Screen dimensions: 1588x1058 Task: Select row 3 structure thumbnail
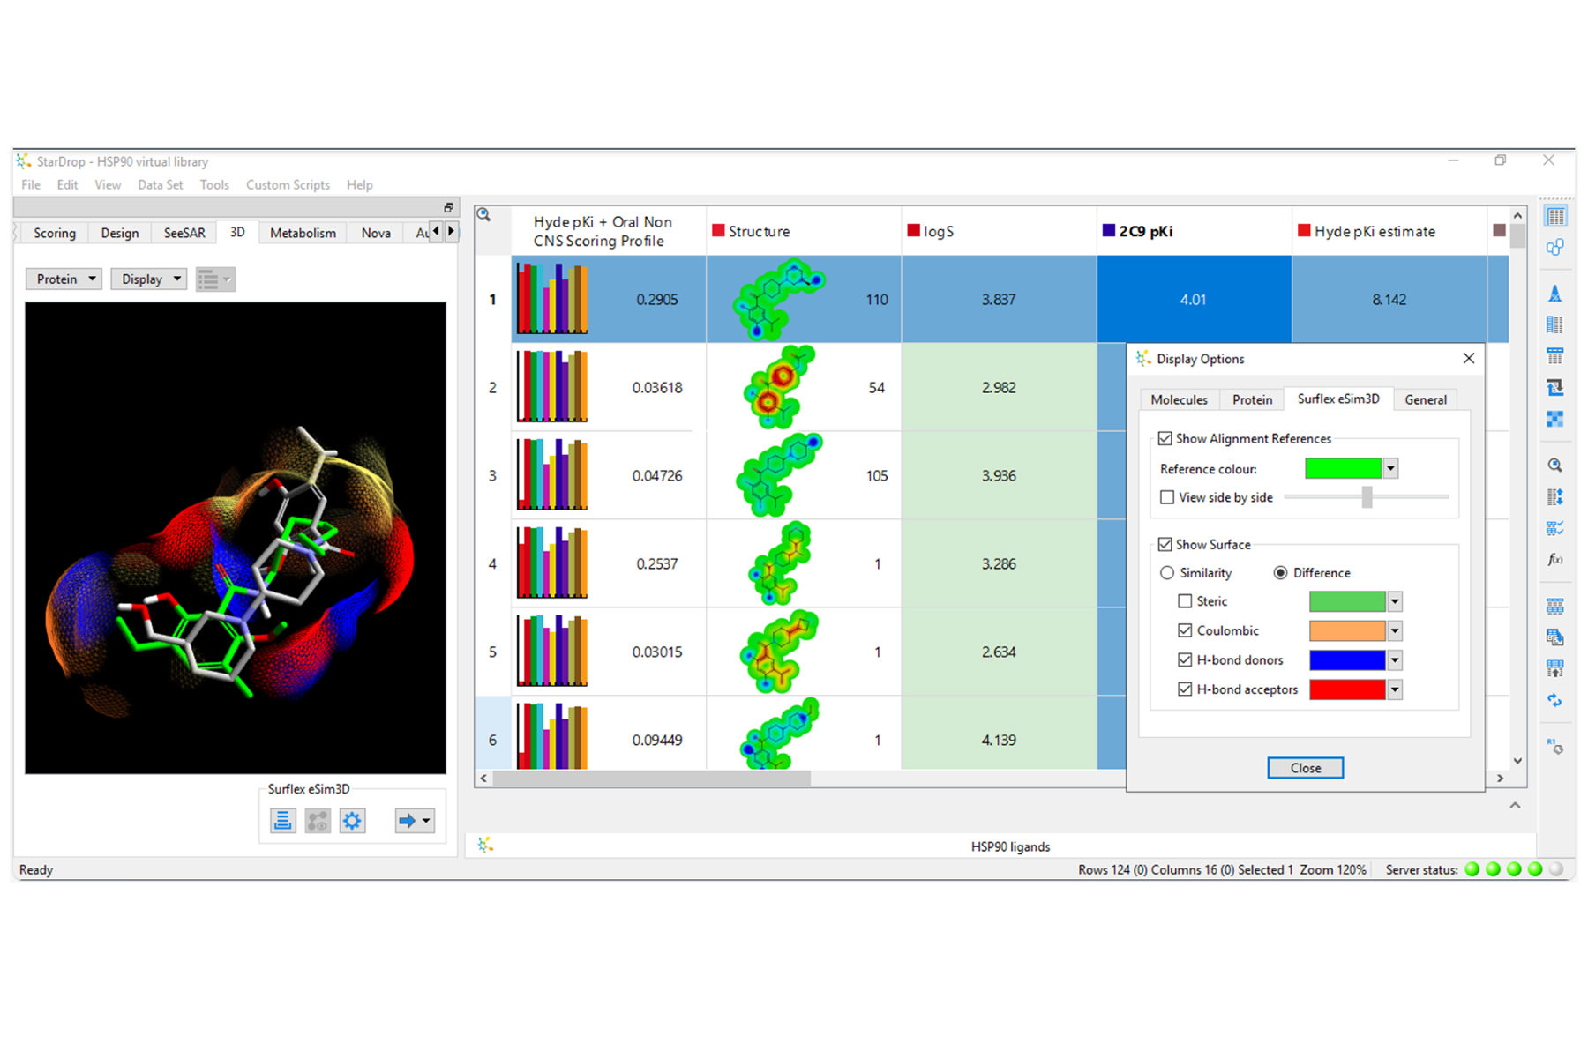780,475
